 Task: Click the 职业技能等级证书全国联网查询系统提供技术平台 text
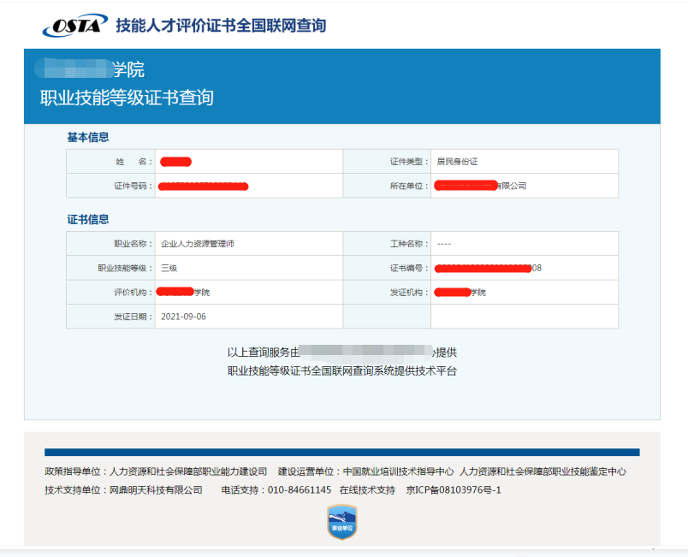coord(342,371)
